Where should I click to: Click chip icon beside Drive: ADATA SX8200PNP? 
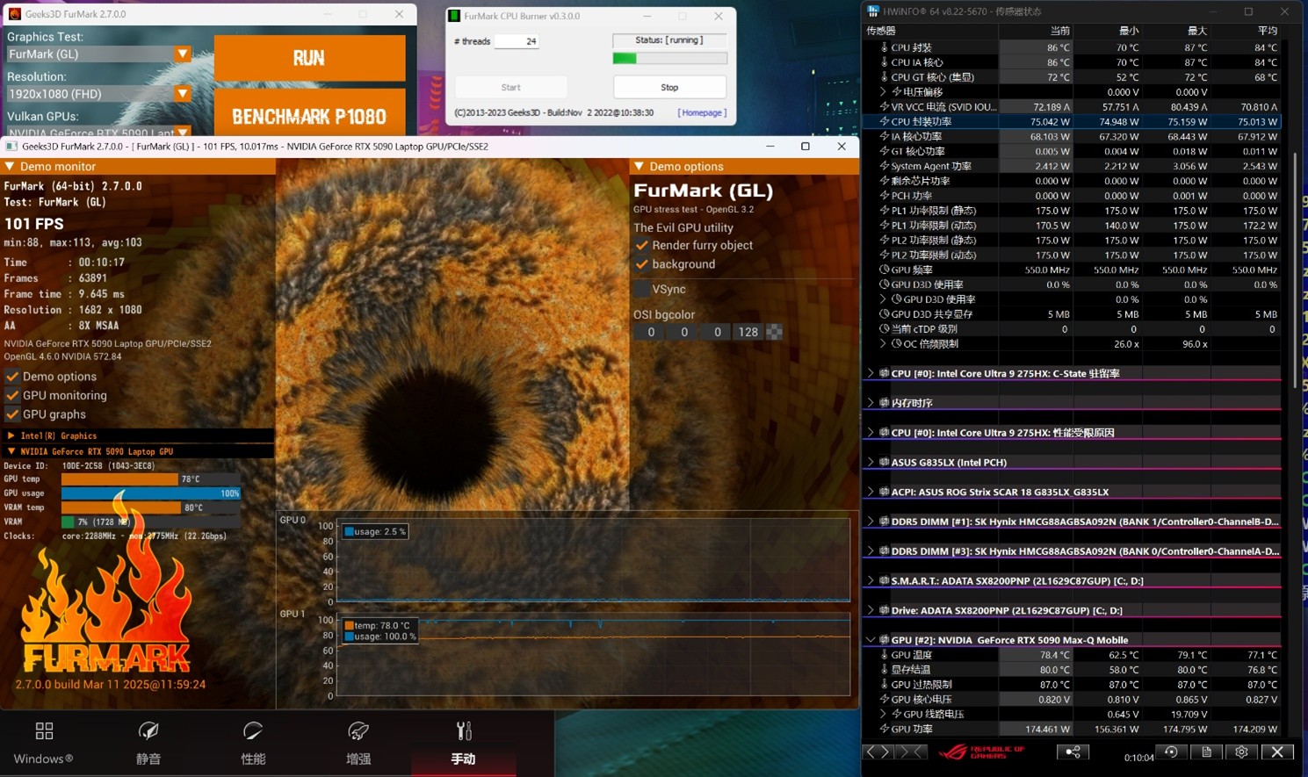coord(884,610)
